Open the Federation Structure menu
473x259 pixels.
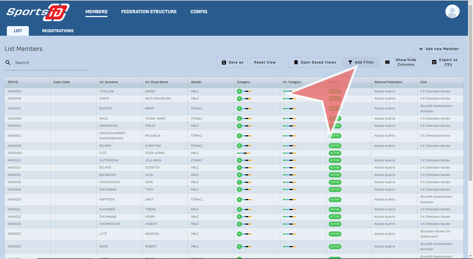[149, 12]
